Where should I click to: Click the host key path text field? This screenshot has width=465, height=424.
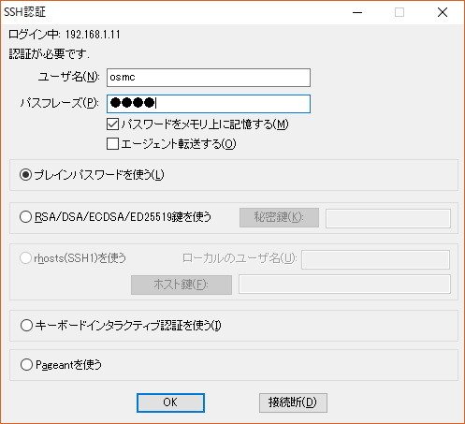click(344, 284)
